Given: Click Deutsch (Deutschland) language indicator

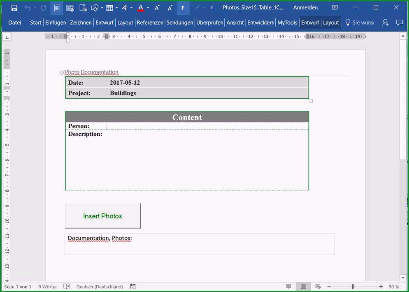Looking at the screenshot, I should click(100, 287).
